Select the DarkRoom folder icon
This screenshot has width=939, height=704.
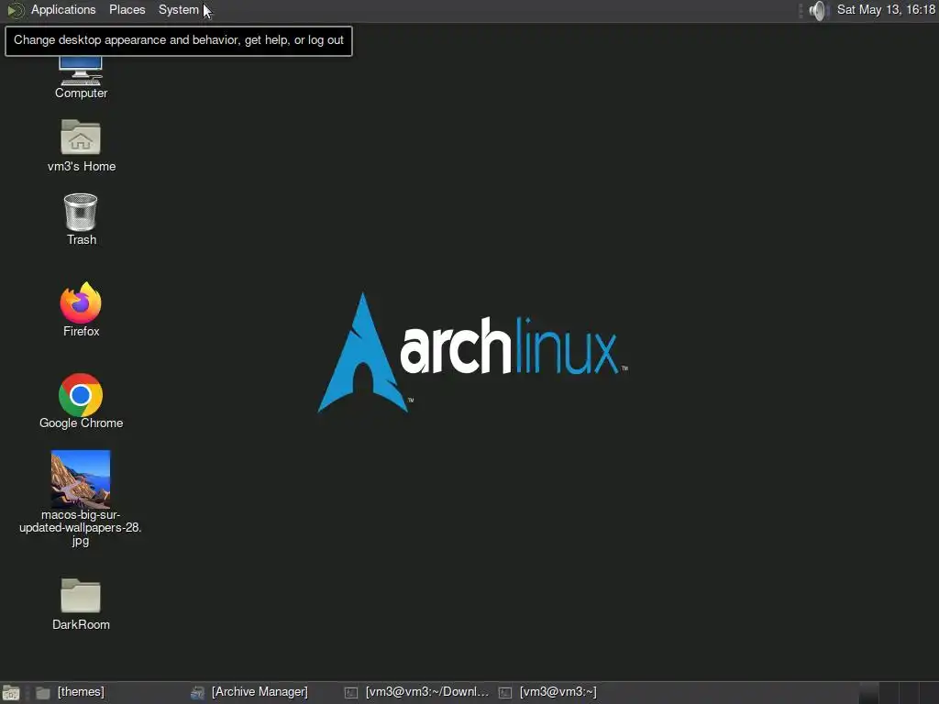(x=81, y=596)
